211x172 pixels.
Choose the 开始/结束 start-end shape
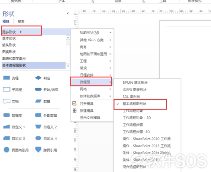(x=38, y=89)
